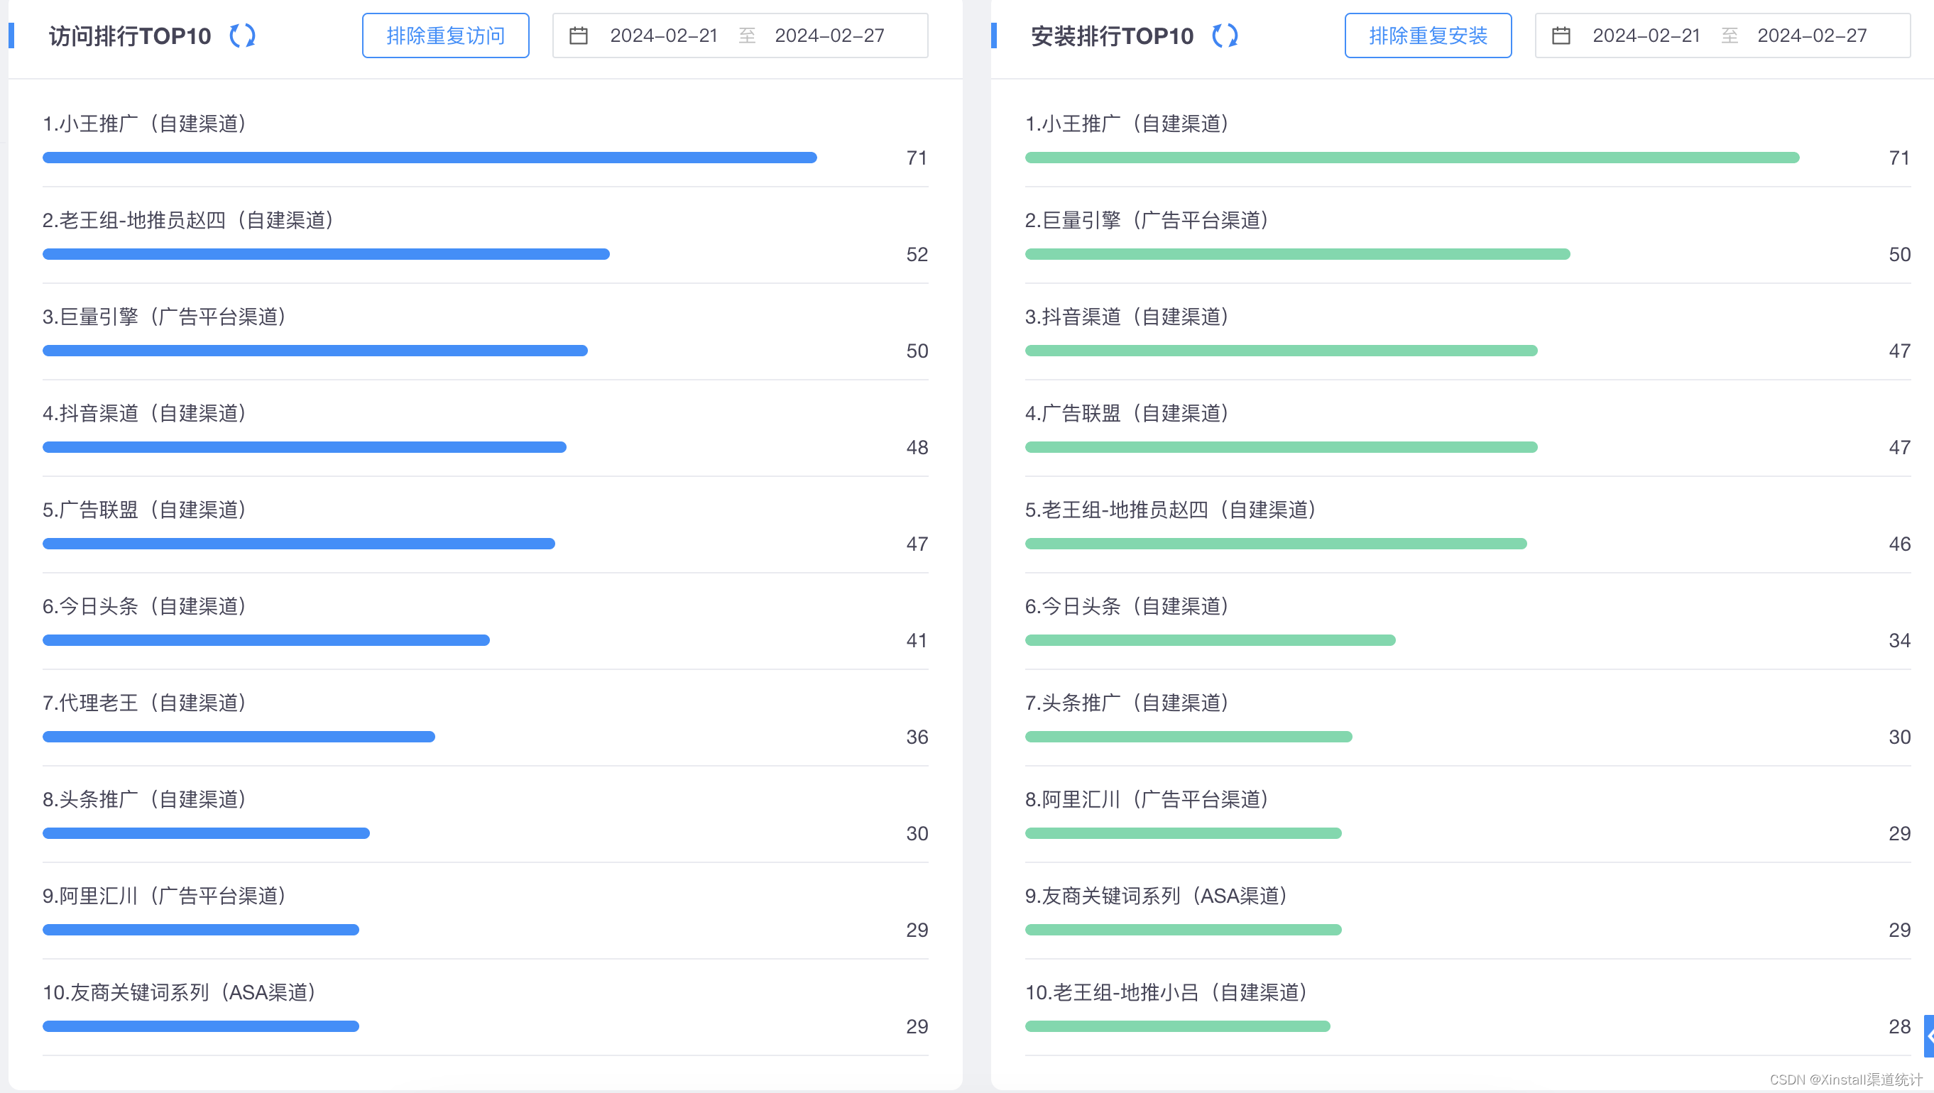Set install ranking end date 2024-02-27

(x=1813, y=35)
